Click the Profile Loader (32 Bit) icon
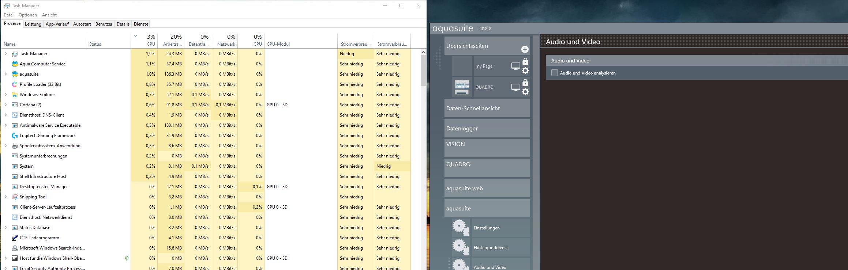Screen dimensions: 848x270 pos(15,84)
